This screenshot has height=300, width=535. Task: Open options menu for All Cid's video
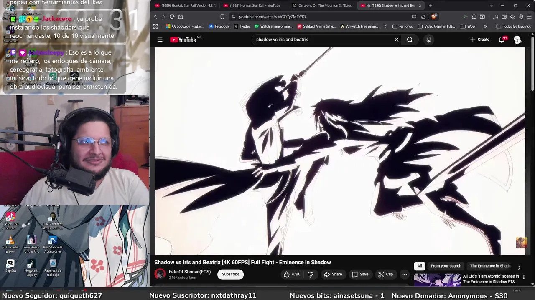click(524, 277)
